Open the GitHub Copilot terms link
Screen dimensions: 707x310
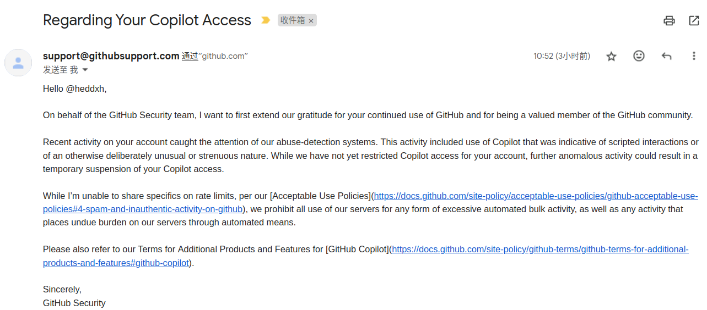coord(540,250)
